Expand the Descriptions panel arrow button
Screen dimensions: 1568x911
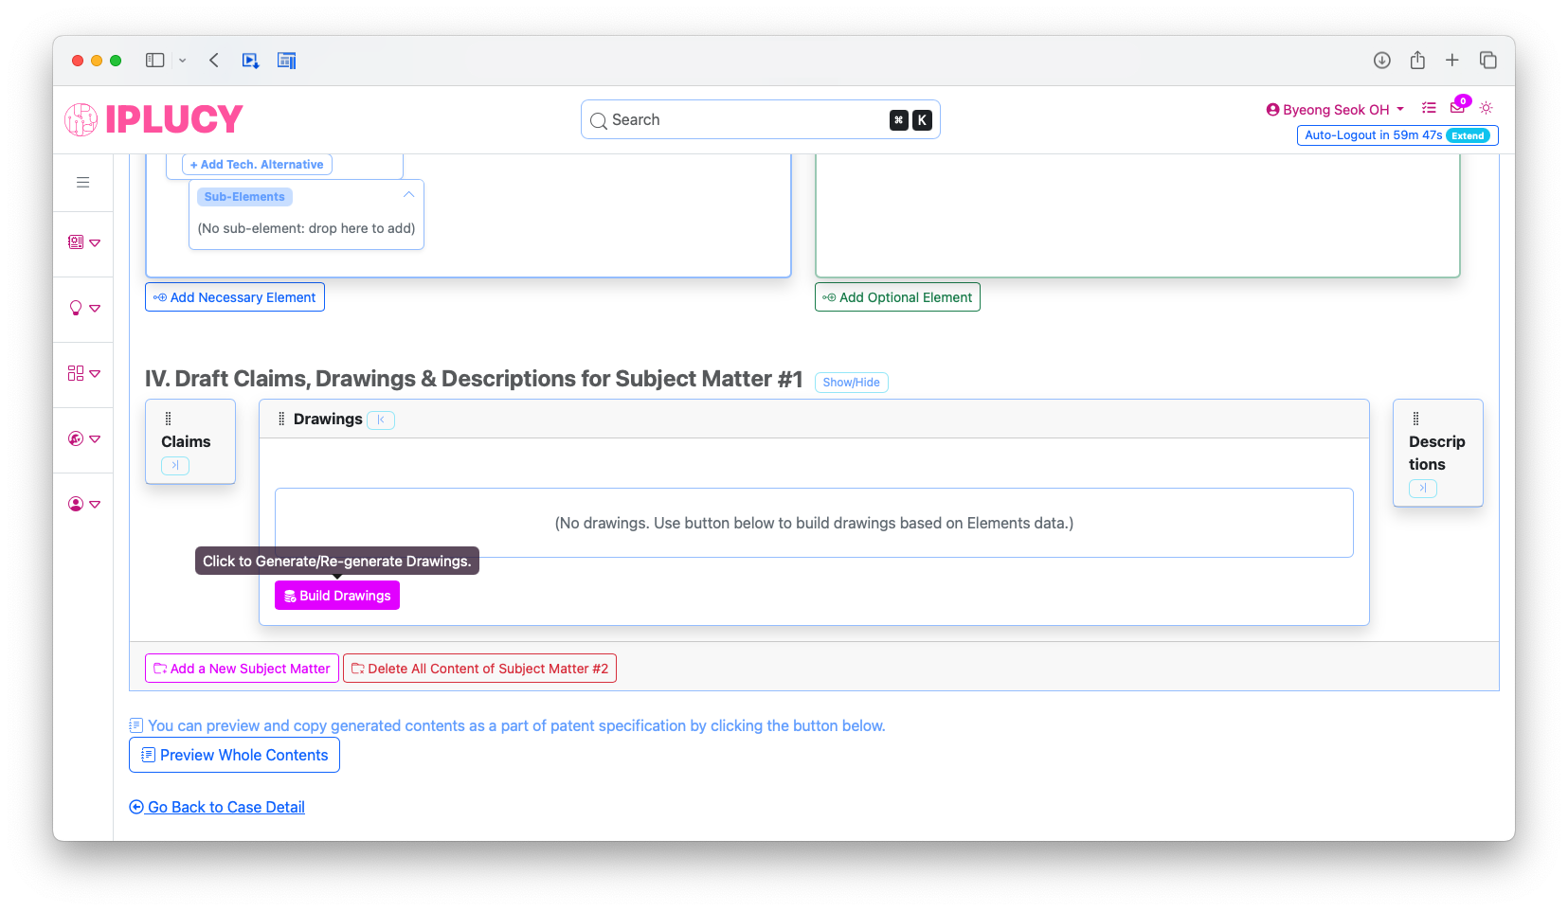click(x=1423, y=488)
